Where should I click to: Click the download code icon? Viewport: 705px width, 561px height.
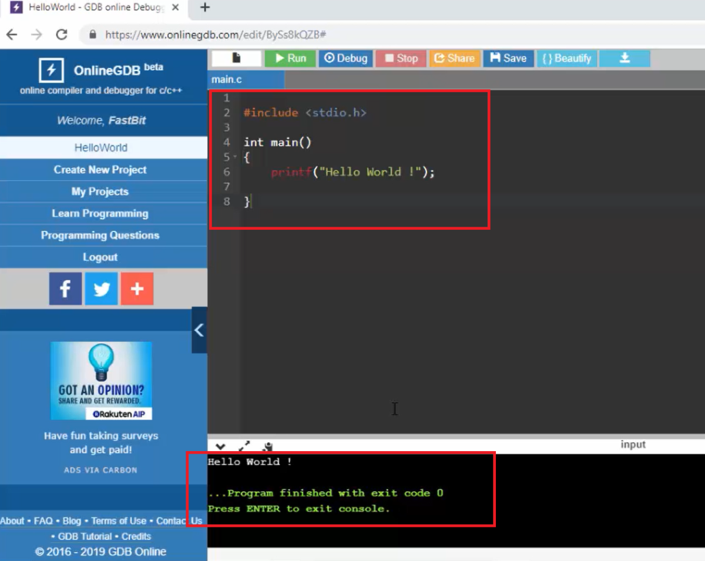coord(625,58)
